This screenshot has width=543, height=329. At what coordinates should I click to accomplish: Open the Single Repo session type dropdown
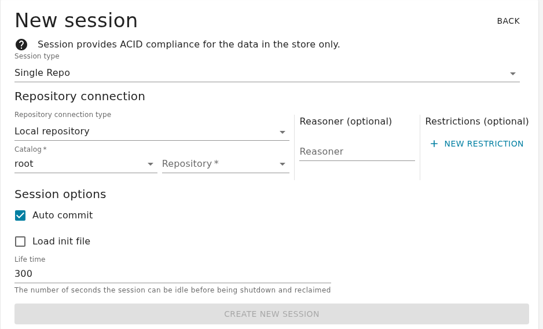[267, 73]
